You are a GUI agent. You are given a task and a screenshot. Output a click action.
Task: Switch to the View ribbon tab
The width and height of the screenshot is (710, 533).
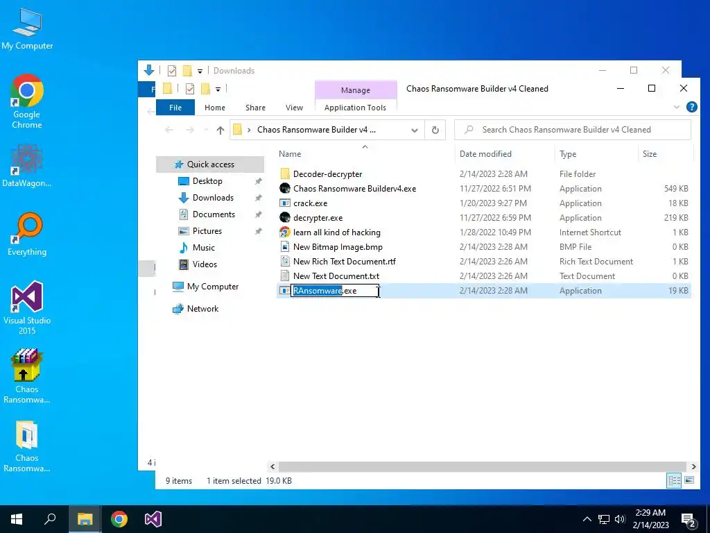pos(294,108)
